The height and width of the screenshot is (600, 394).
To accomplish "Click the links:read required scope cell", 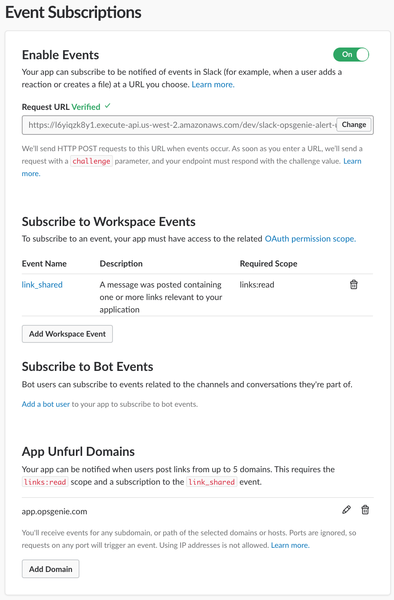I will (x=257, y=285).
